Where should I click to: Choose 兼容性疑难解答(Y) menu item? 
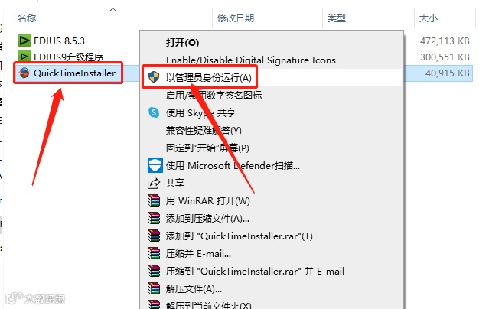tap(204, 130)
